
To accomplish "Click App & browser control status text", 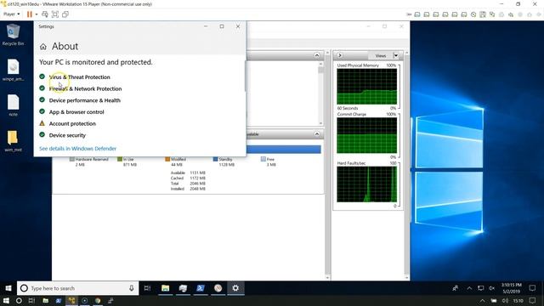I will coord(76,112).
